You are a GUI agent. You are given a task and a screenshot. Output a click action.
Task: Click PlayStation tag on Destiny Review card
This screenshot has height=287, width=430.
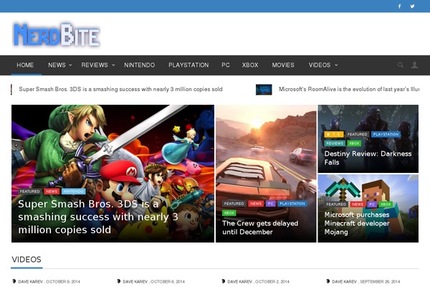pos(386,134)
